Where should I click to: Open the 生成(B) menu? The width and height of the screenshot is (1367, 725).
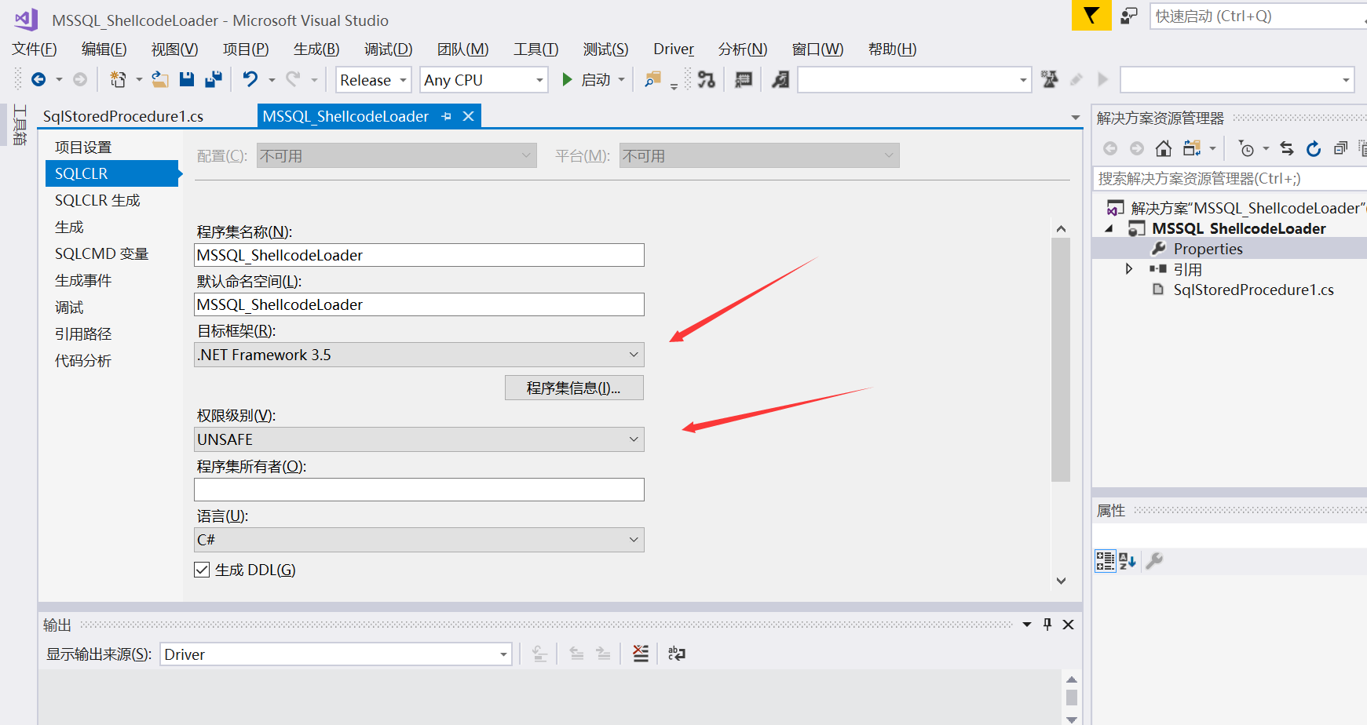pos(316,49)
